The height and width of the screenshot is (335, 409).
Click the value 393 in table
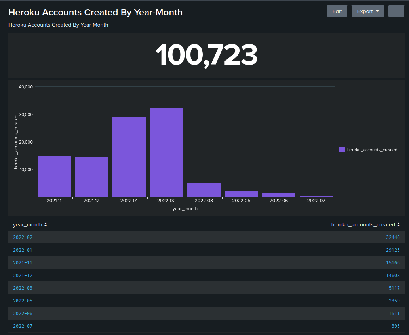[396, 326]
